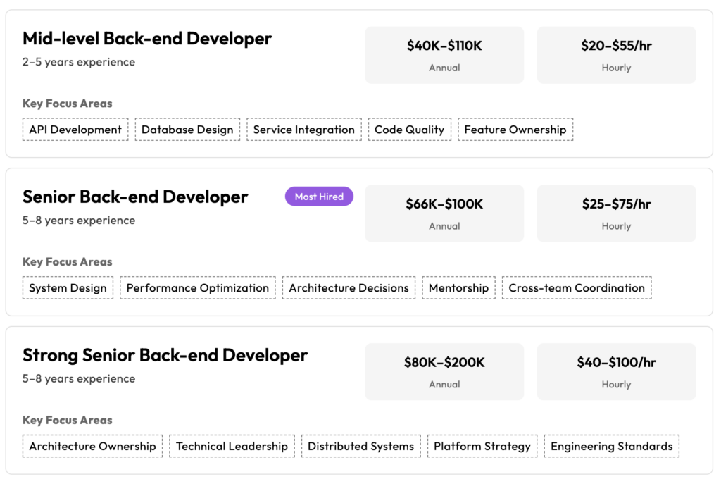Click the Senior Back-end Developer heading
This screenshot has width=721, height=484.
(135, 197)
